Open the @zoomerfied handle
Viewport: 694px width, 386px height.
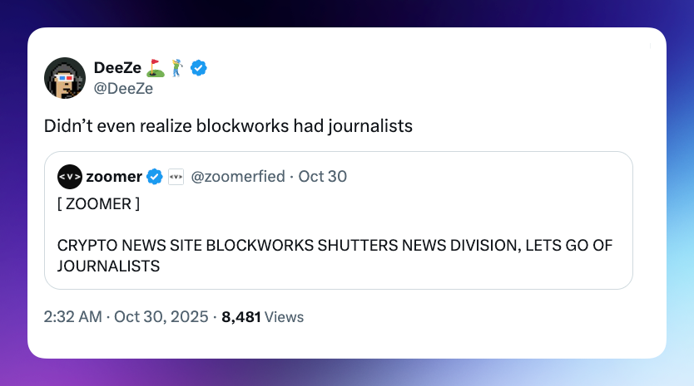(239, 176)
